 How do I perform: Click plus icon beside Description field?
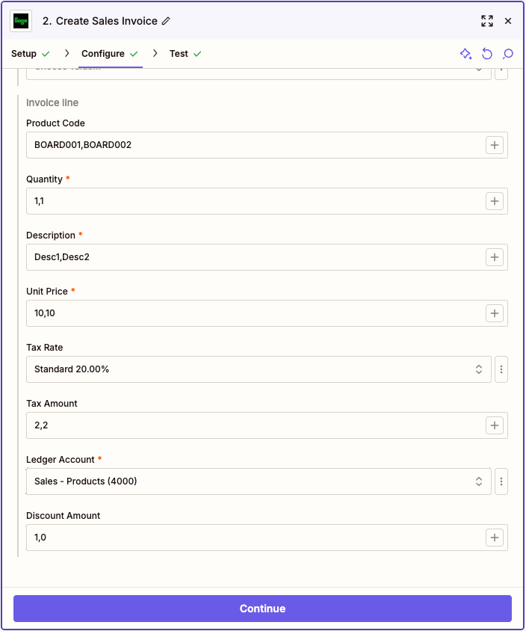(x=495, y=257)
